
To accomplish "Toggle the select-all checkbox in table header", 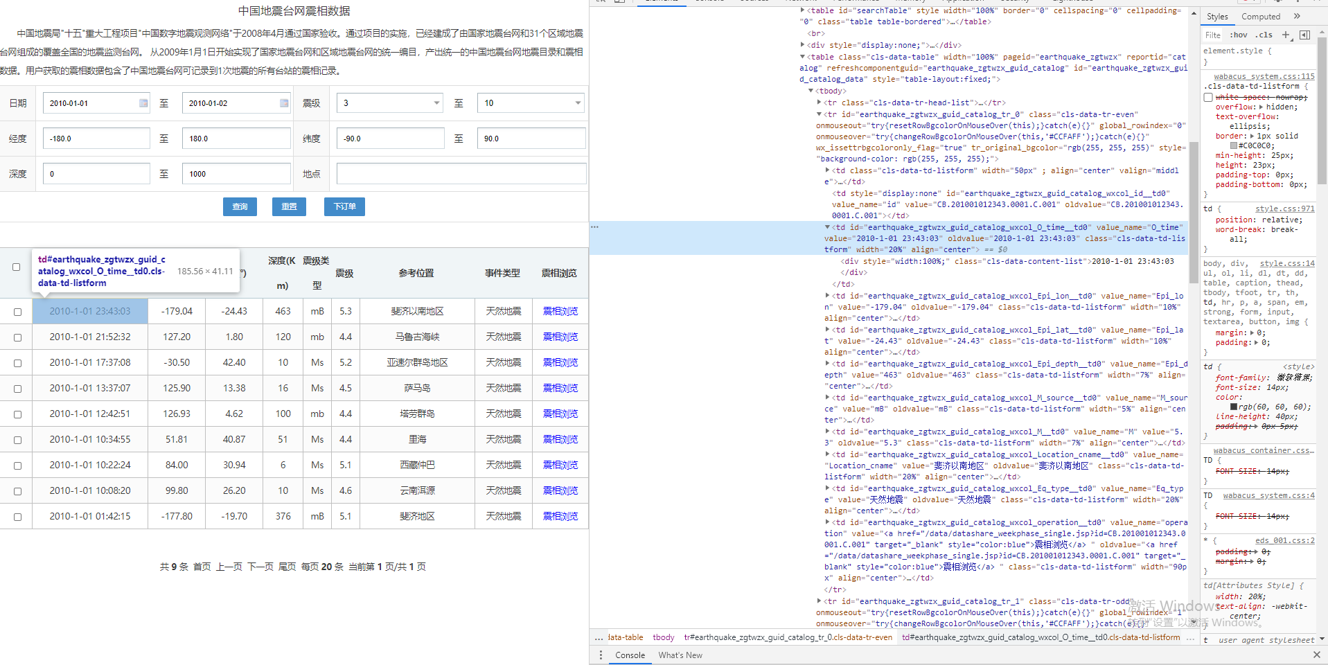I will coord(17,267).
